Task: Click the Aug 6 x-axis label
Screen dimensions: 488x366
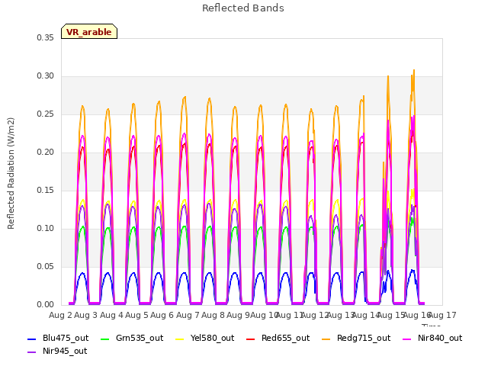Action: (x=162, y=315)
